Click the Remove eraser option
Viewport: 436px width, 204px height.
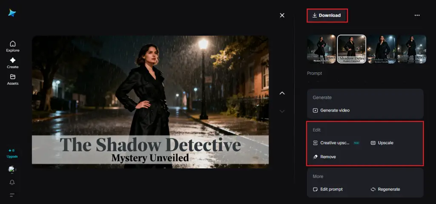tap(324, 157)
